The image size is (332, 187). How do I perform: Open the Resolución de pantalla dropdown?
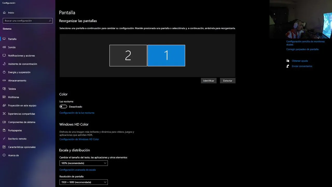tap(84, 182)
